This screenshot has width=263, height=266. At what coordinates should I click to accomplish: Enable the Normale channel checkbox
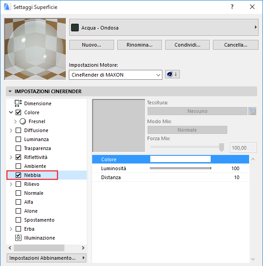(18, 193)
